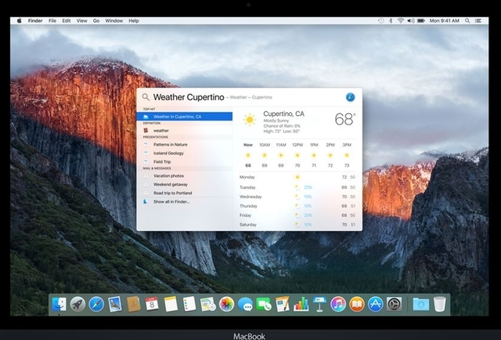Screen dimensions: 501x340
Task: Click the Saturday forecast row
Action: click(x=297, y=225)
